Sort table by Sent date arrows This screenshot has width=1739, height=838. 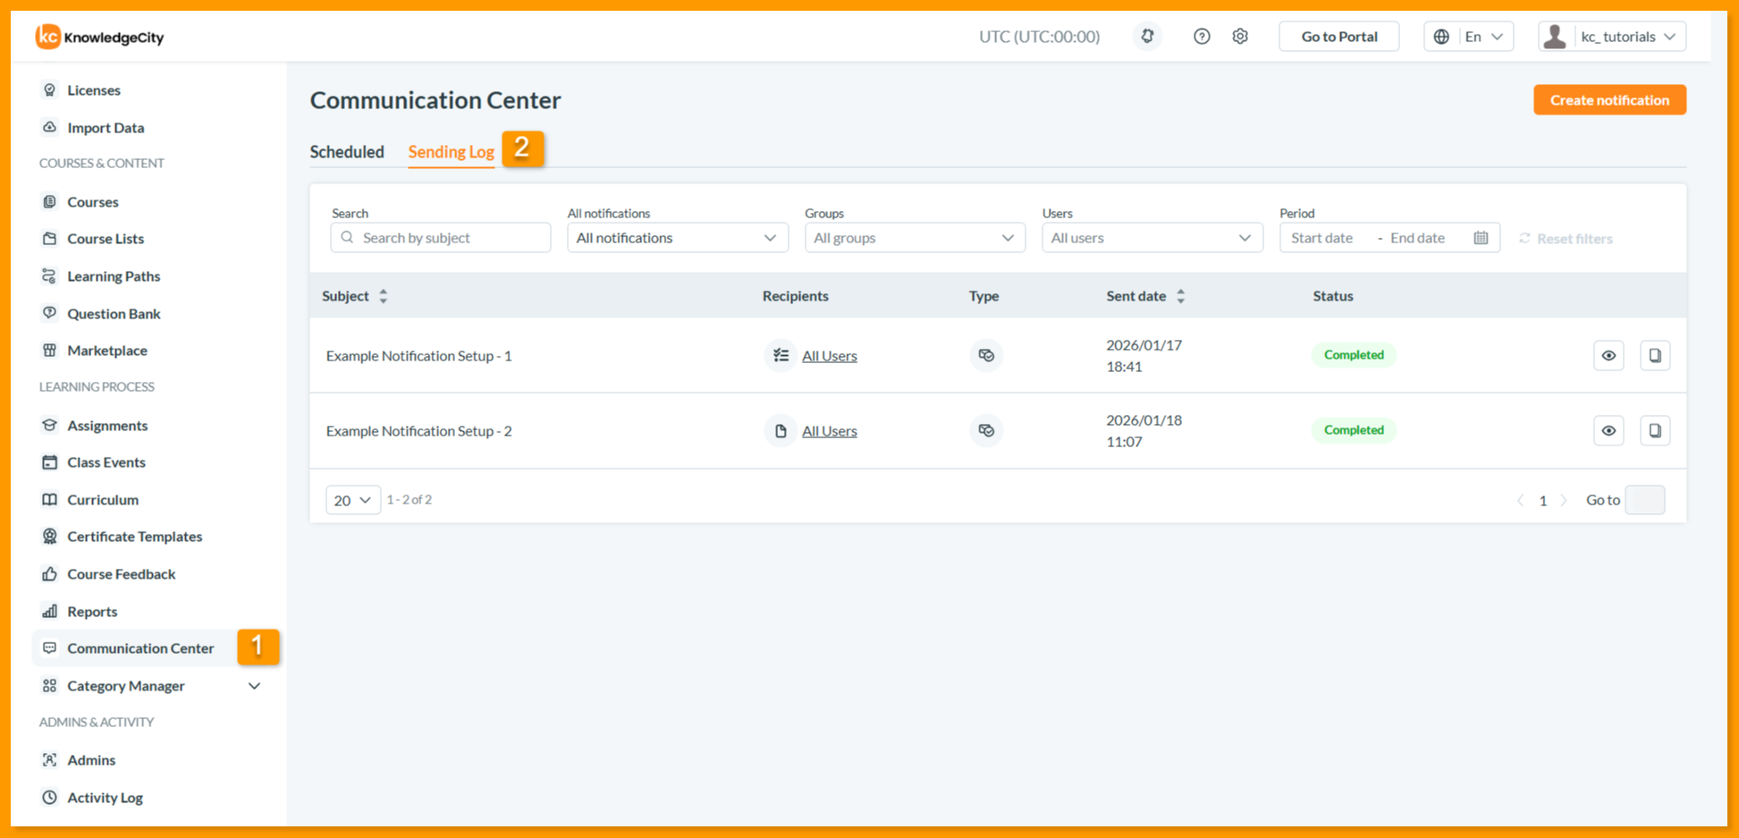click(1181, 296)
